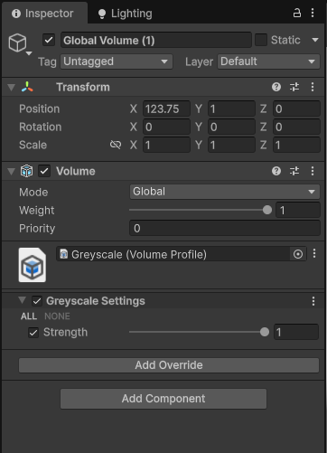Click the Volume component cube icon
This screenshot has width=327, height=453.
26,171
